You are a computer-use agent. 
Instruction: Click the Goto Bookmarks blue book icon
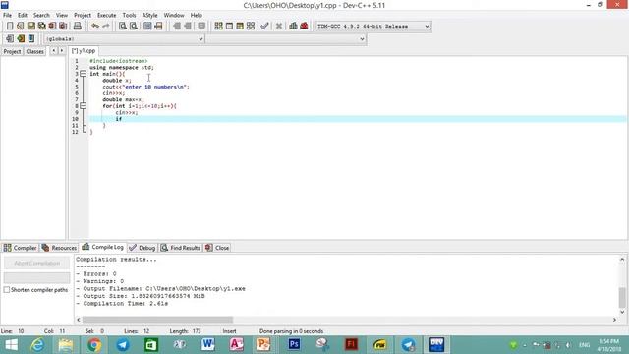(x=31, y=39)
